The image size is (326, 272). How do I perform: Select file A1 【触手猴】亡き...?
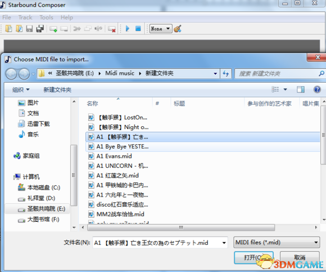pos(203,137)
